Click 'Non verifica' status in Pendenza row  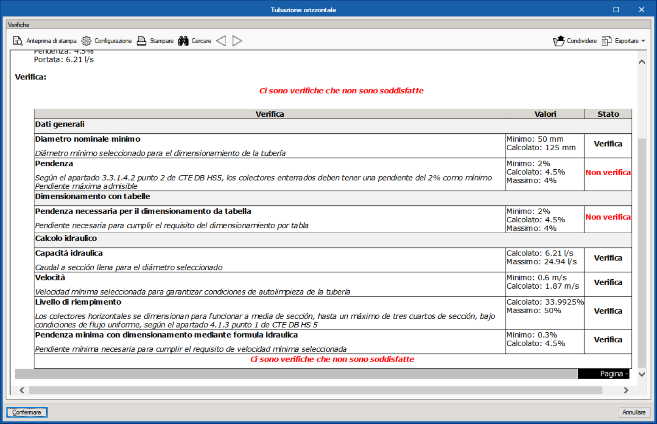pos(608,172)
